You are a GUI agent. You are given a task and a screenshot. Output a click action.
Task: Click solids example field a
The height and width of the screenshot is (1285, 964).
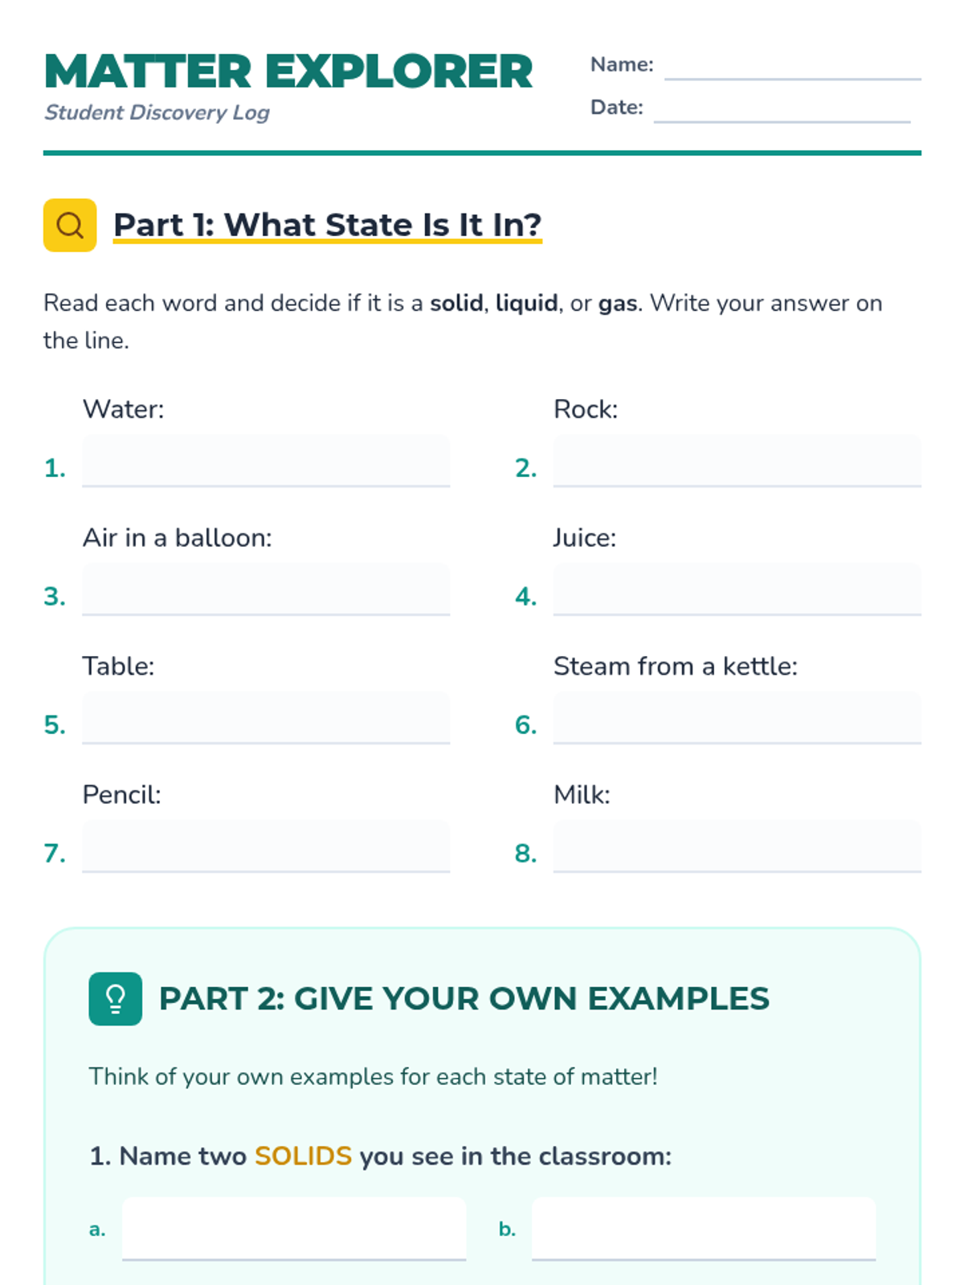[293, 1229]
